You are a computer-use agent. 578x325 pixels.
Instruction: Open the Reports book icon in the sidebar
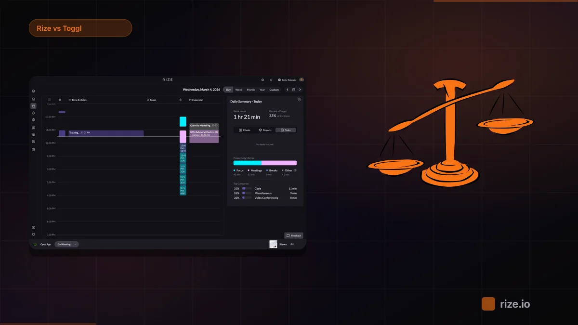click(x=33, y=127)
